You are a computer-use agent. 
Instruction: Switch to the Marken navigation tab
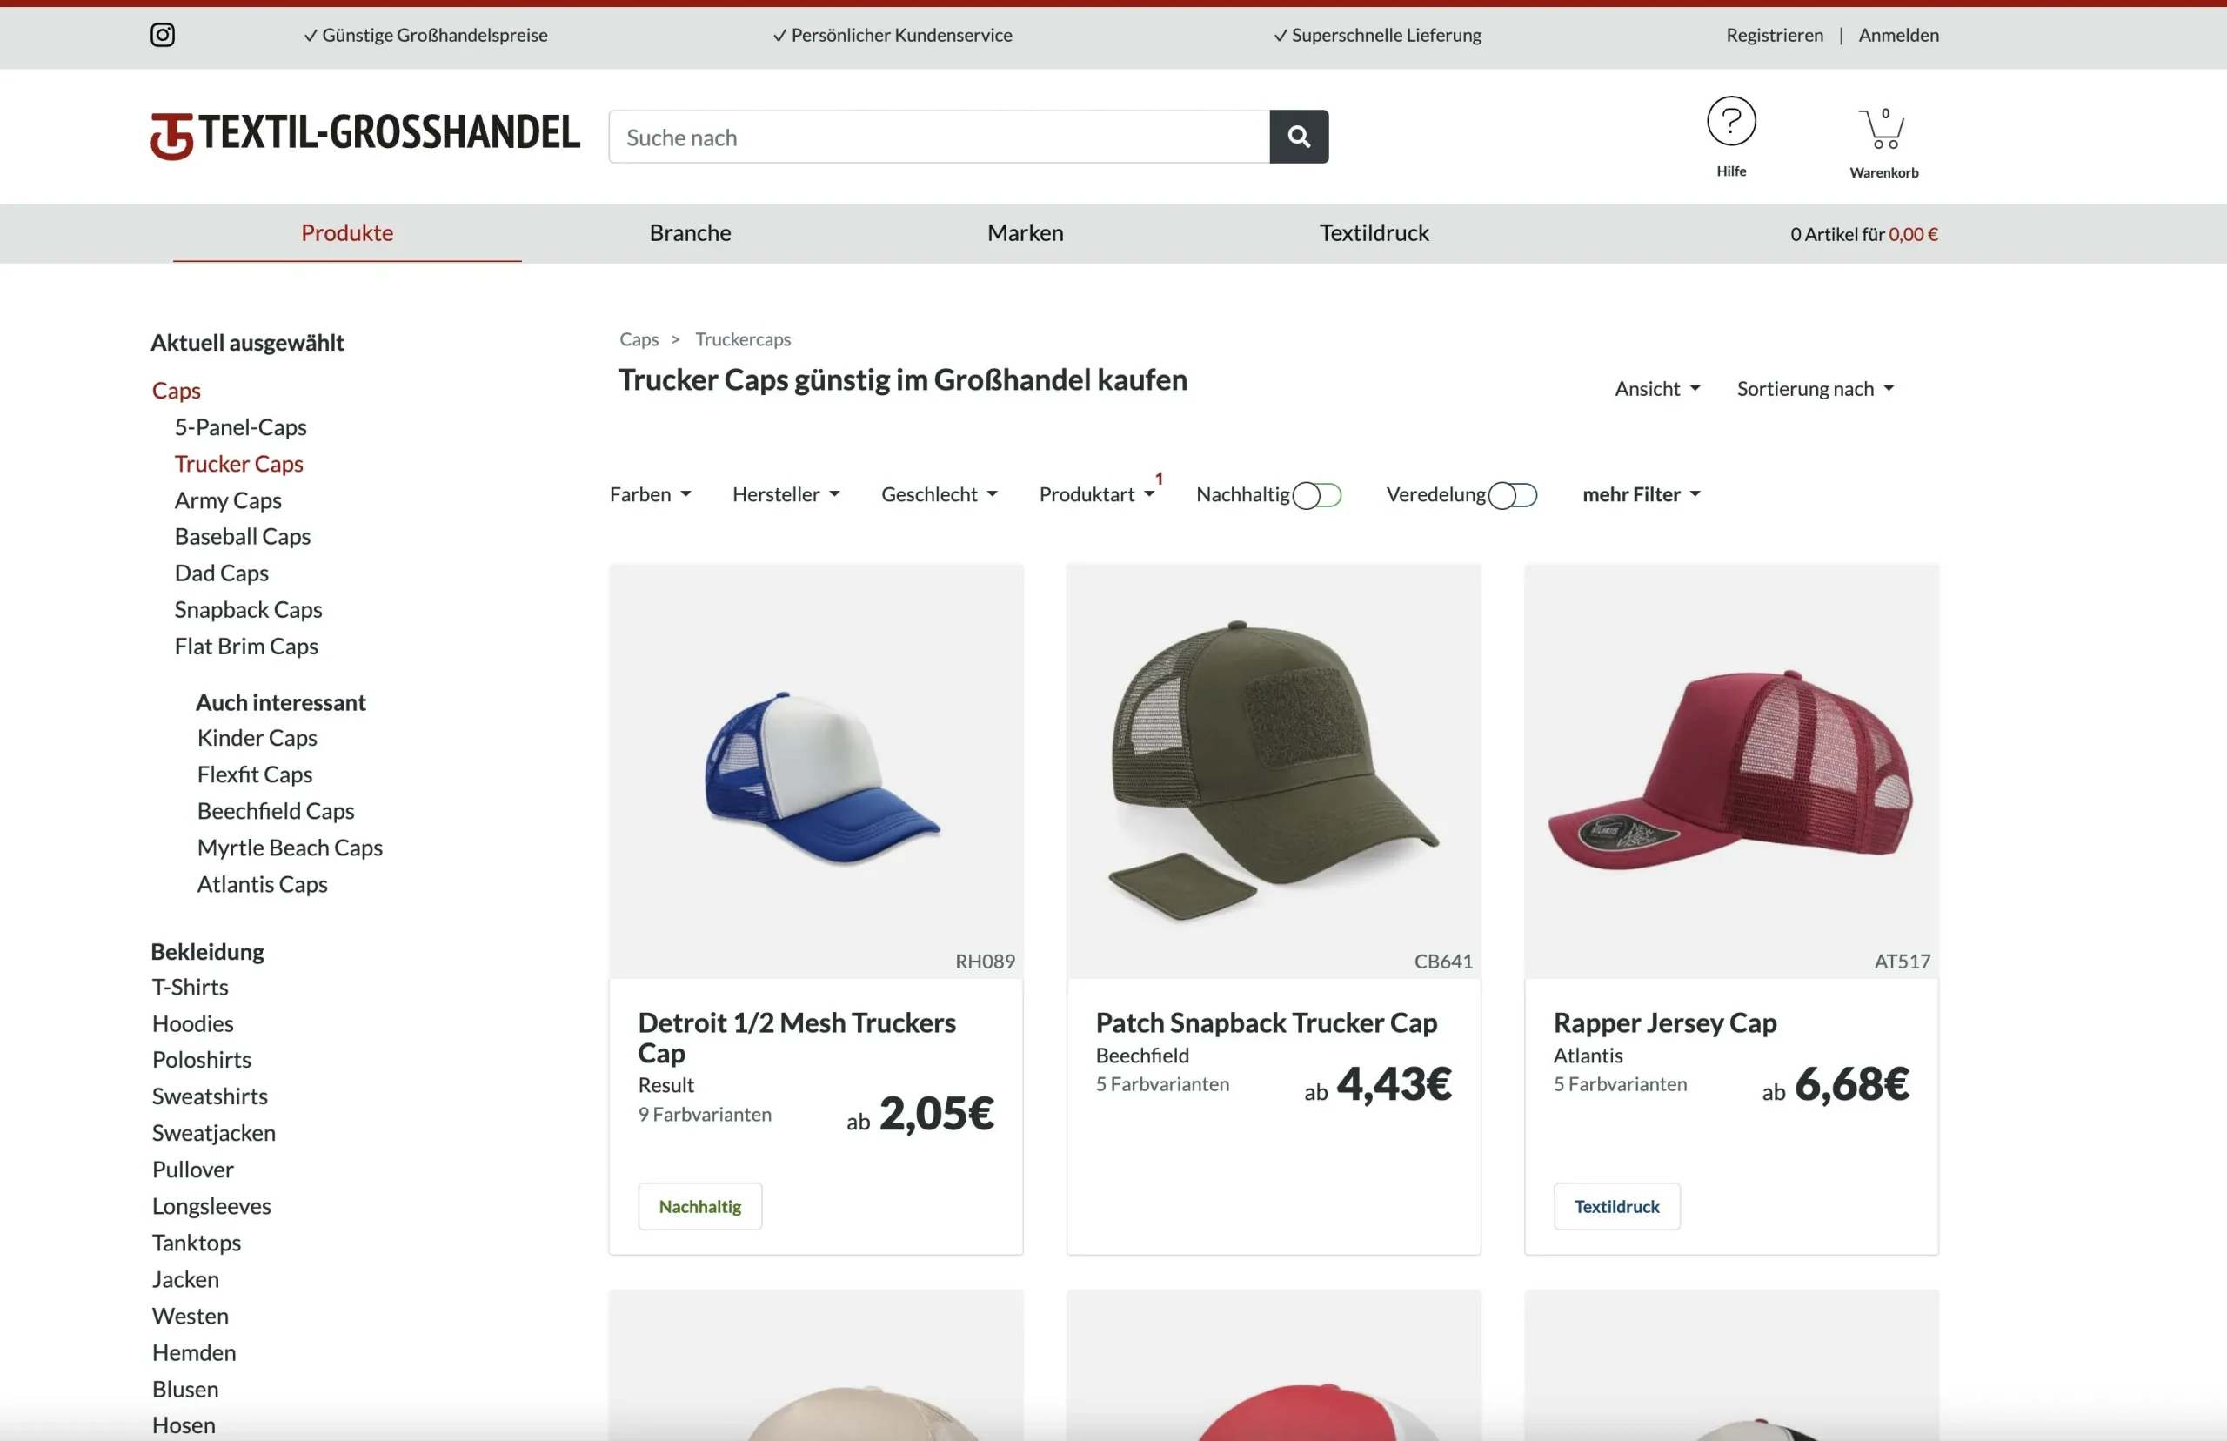tap(1025, 233)
